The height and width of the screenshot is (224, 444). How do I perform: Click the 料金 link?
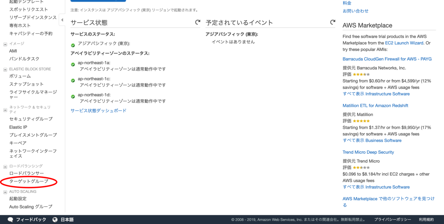tap(347, 3)
